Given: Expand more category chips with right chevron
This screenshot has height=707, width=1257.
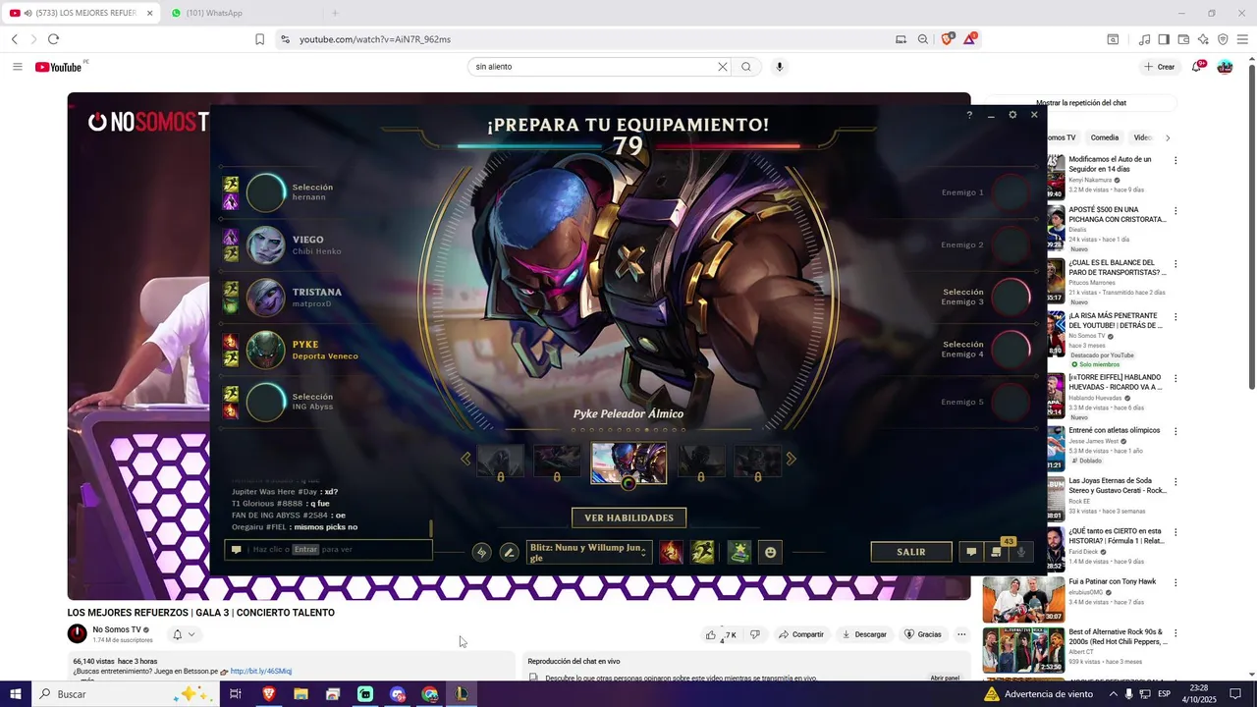Looking at the screenshot, I should pyautogui.click(x=1168, y=137).
